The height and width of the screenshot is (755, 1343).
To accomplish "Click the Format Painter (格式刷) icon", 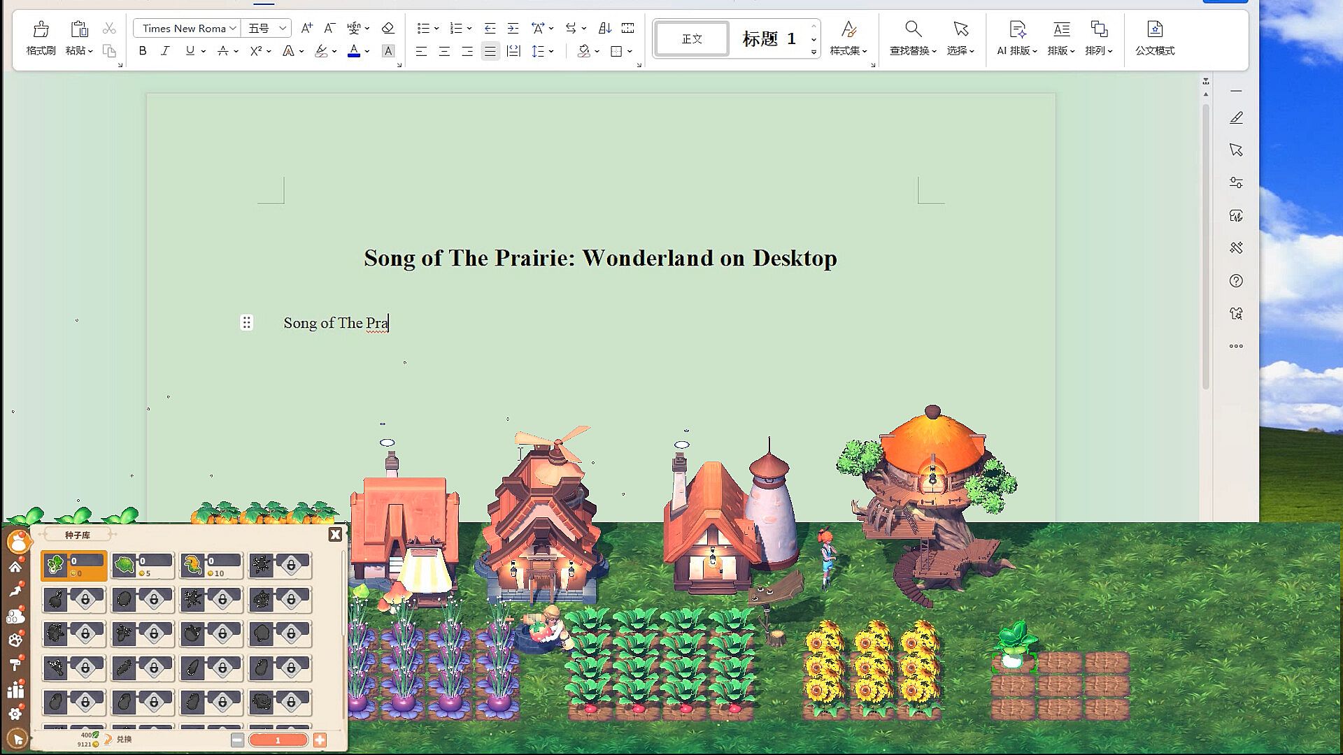I will tap(41, 30).
